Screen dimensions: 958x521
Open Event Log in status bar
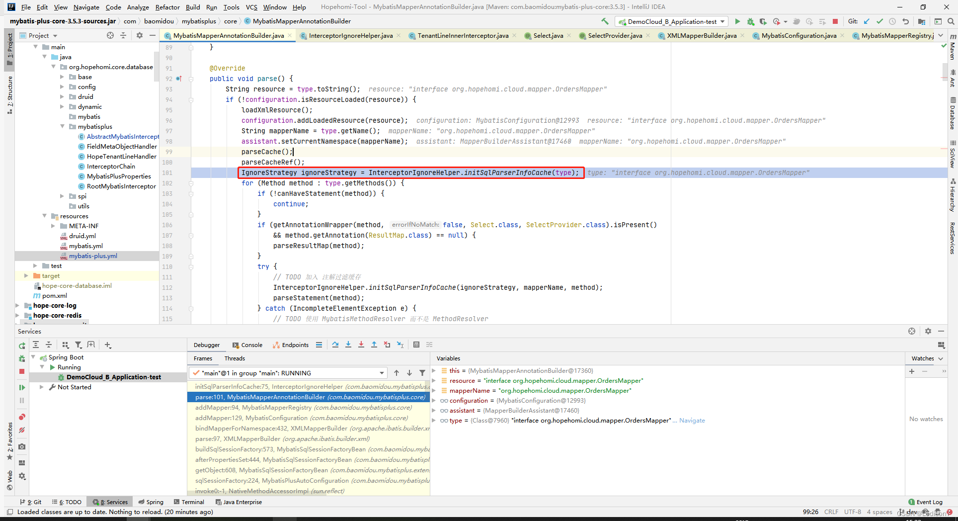click(925, 502)
